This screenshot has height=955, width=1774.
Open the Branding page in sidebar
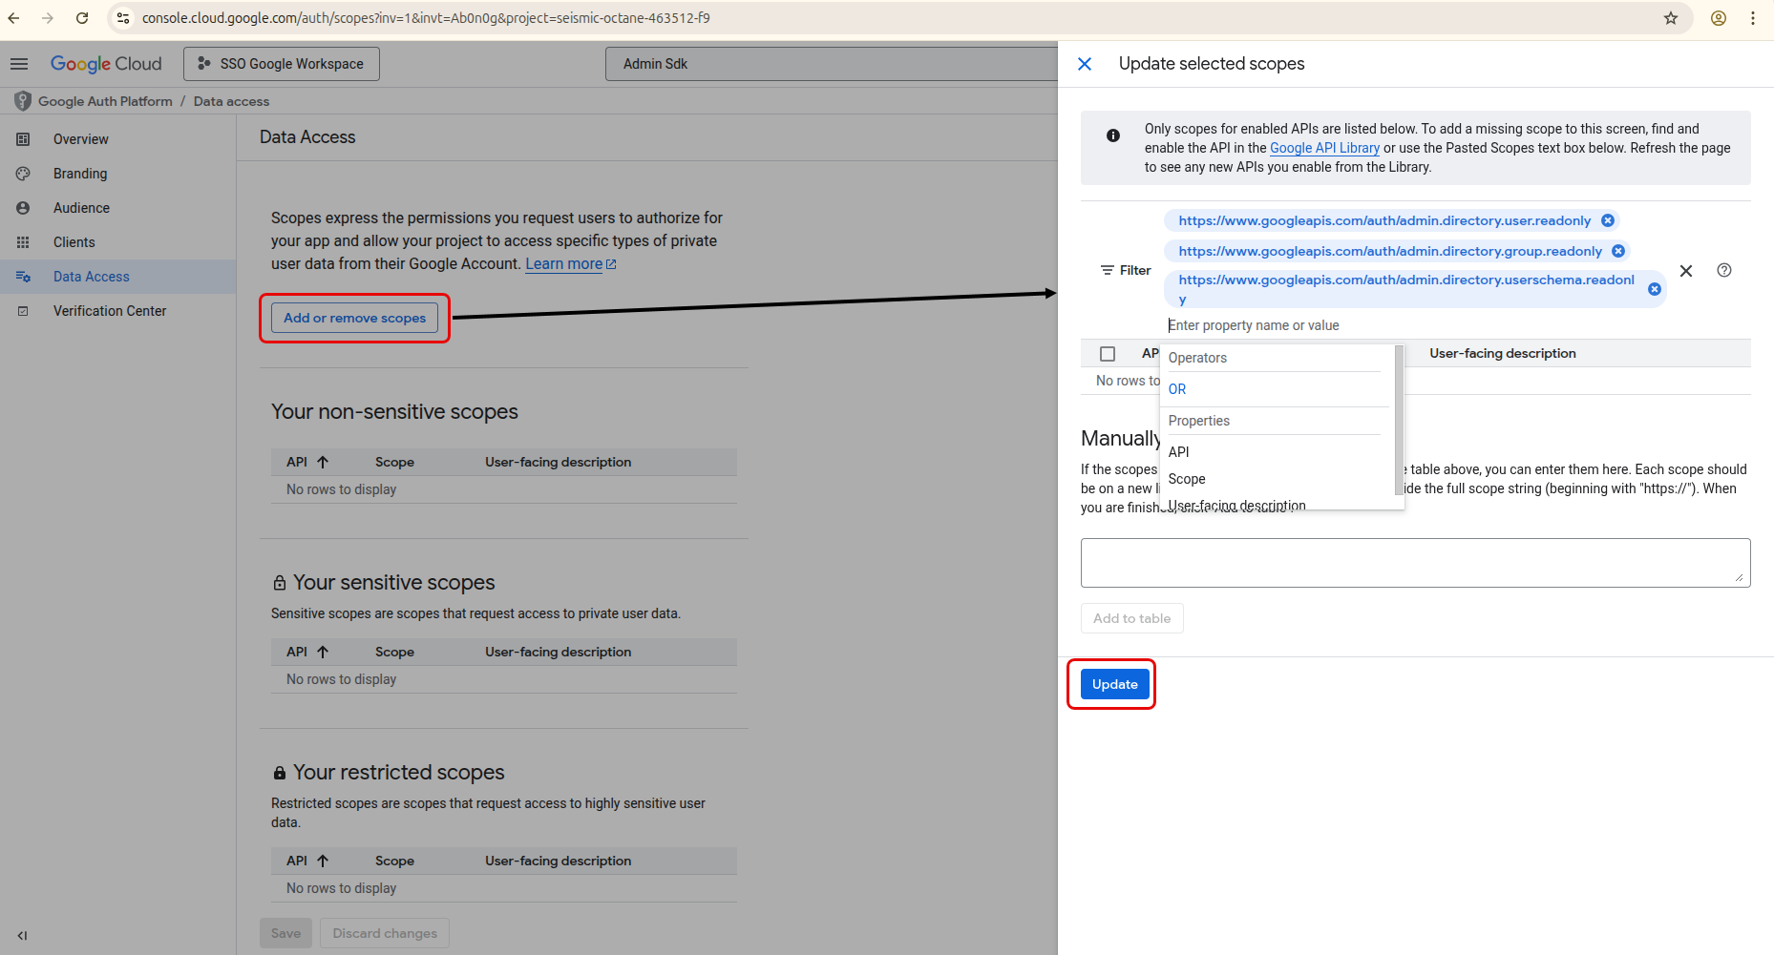coord(80,174)
